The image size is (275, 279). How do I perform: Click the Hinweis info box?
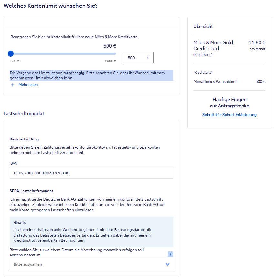click(x=91, y=232)
